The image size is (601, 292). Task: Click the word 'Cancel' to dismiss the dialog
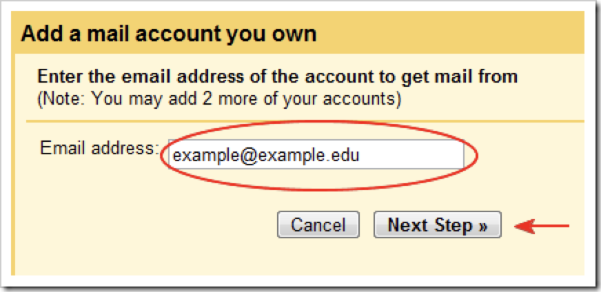coord(318,225)
